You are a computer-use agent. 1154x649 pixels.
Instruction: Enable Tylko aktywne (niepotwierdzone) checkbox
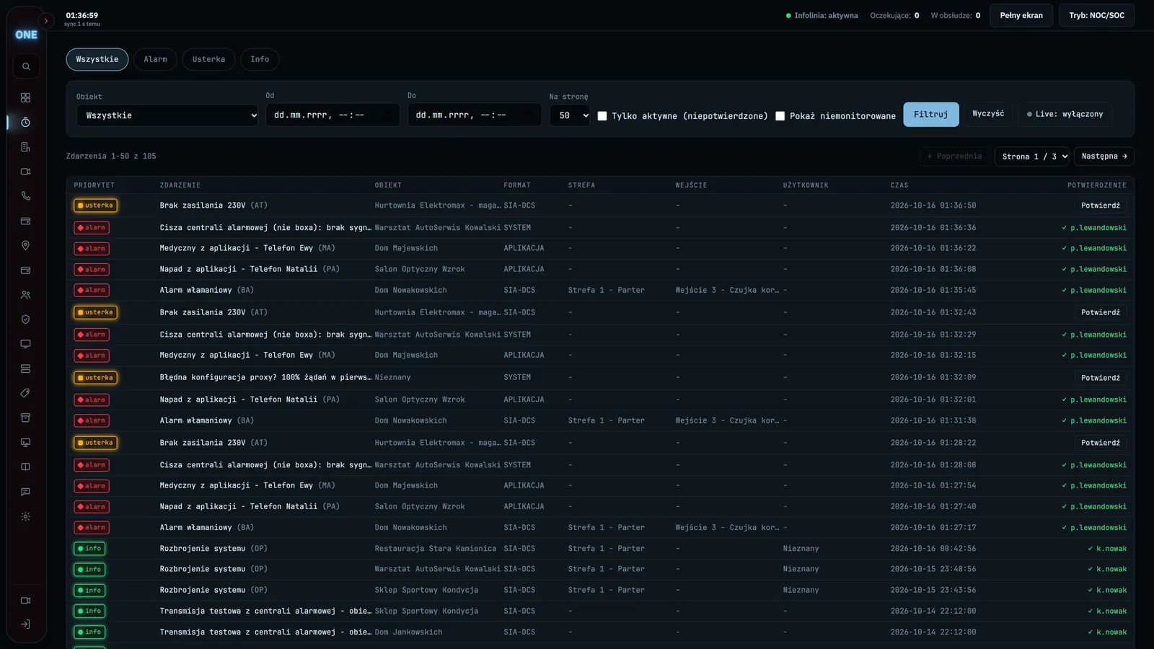[x=602, y=116]
